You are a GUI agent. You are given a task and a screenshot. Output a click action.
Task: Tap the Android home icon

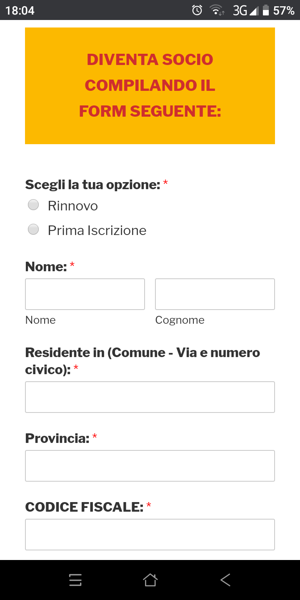click(x=150, y=580)
